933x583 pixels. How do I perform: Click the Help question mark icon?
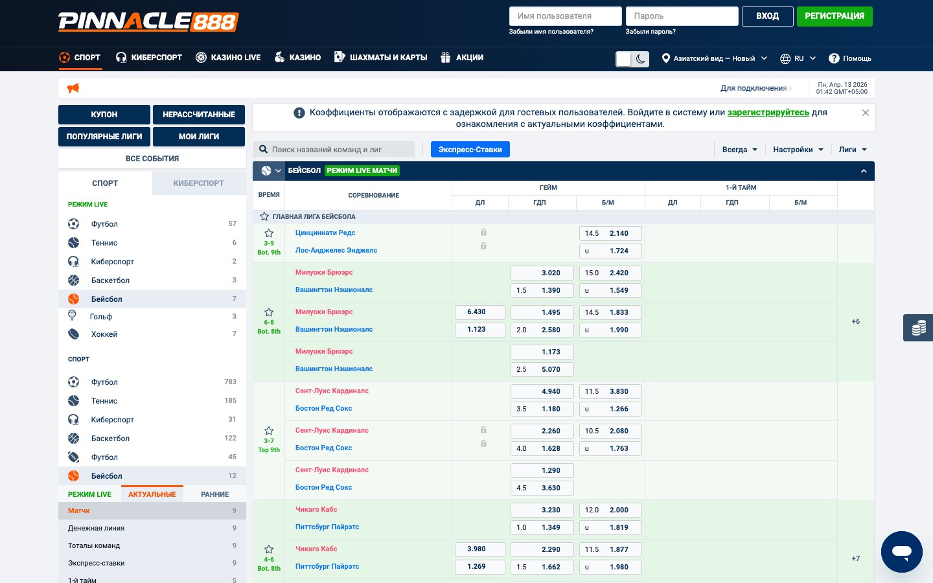(834, 58)
